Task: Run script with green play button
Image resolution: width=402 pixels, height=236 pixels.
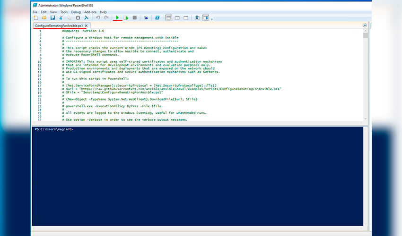Action: click(117, 17)
